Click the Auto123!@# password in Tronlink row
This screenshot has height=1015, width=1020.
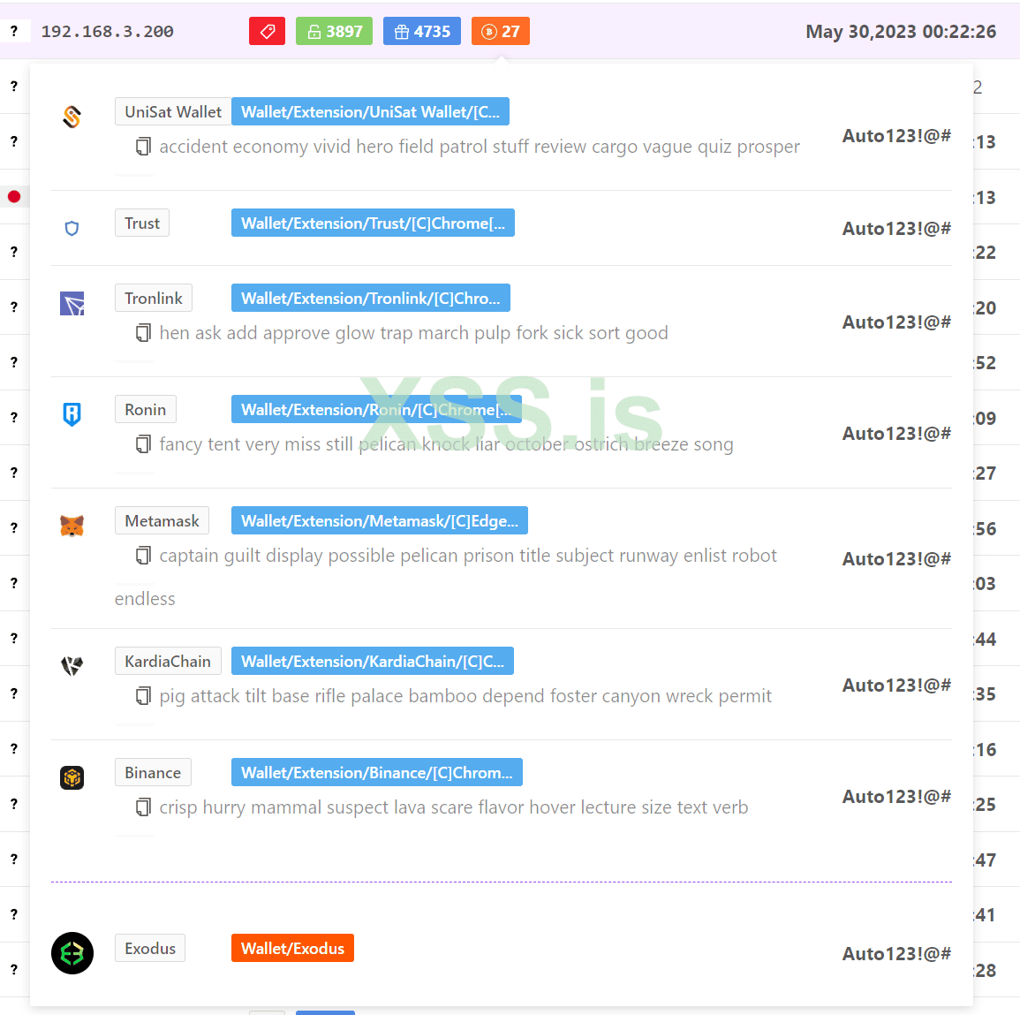(896, 322)
